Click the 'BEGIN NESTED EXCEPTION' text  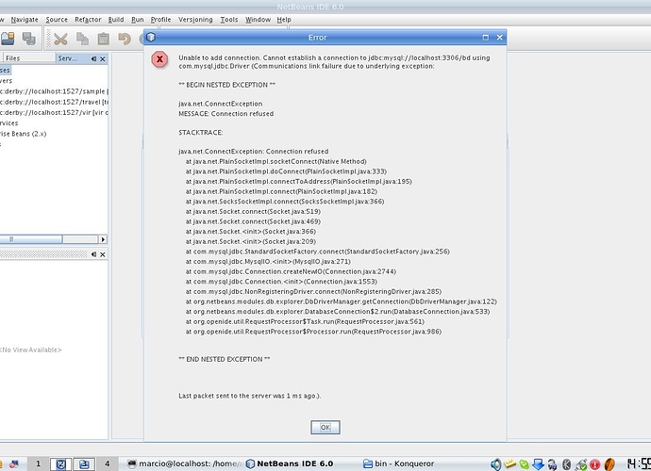point(226,85)
